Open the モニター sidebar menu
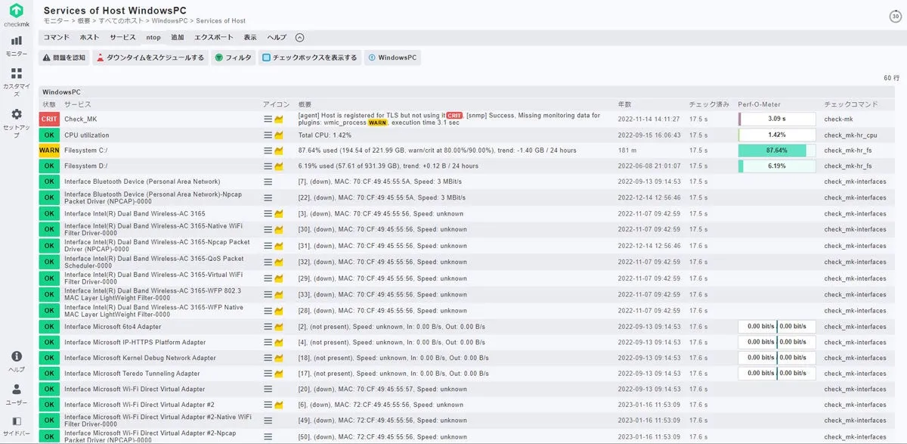907x444 pixels. [x=17, y=45]
